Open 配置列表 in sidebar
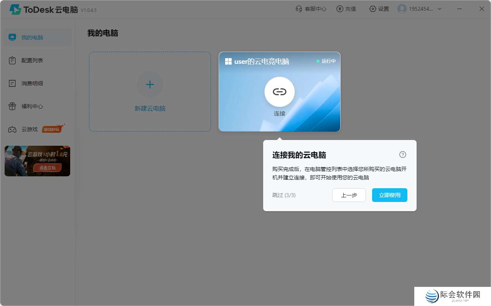 (x=32, y=60)
